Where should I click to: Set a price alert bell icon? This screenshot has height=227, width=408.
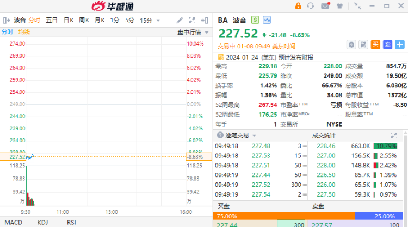351,45
